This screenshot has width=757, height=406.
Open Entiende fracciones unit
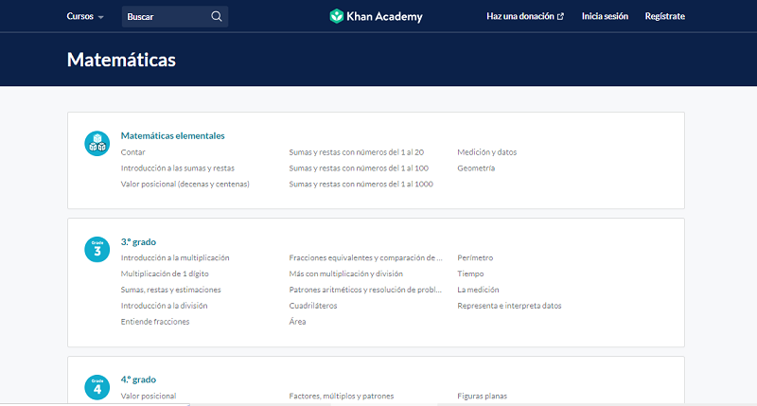coord(155,322)
